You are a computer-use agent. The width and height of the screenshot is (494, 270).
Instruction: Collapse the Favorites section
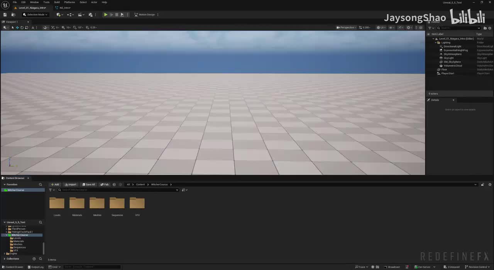[x=5, y=184]
